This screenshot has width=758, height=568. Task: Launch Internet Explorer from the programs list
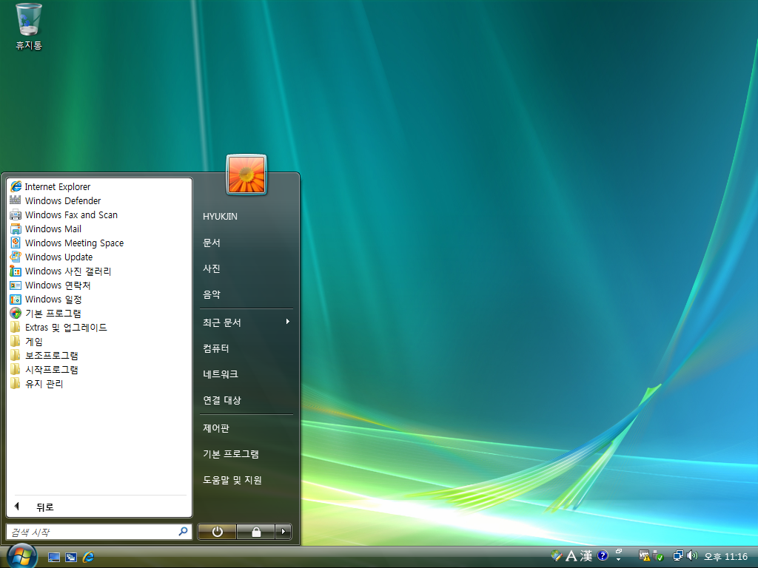click(x=99, y=186)
